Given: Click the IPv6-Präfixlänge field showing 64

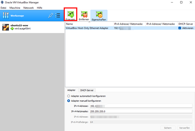Looking at the screenshot, I should tap(141, 122).
